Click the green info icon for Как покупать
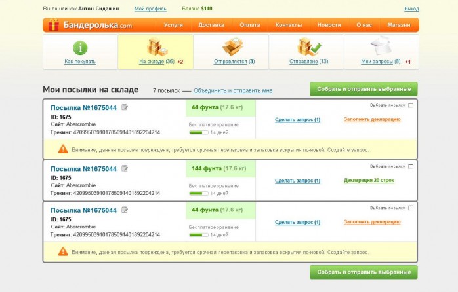Image resolution: width=458 pixels, height=292 pixels. tap(80, 47)
